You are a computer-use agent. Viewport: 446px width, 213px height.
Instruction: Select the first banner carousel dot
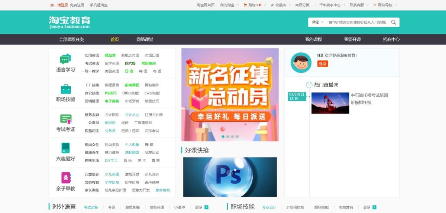click(223, 137)
